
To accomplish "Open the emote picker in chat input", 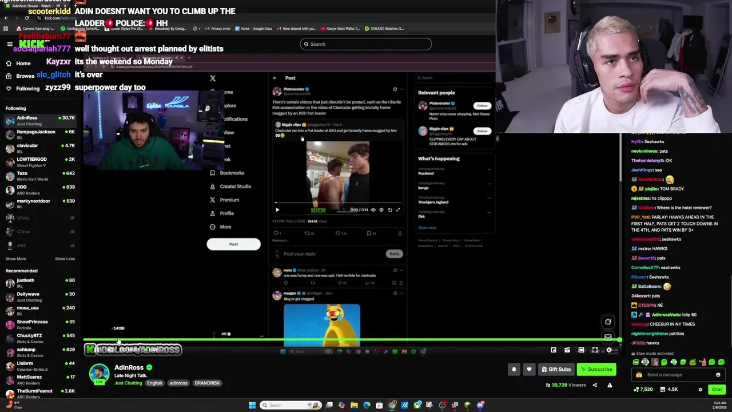I will 718,375.
